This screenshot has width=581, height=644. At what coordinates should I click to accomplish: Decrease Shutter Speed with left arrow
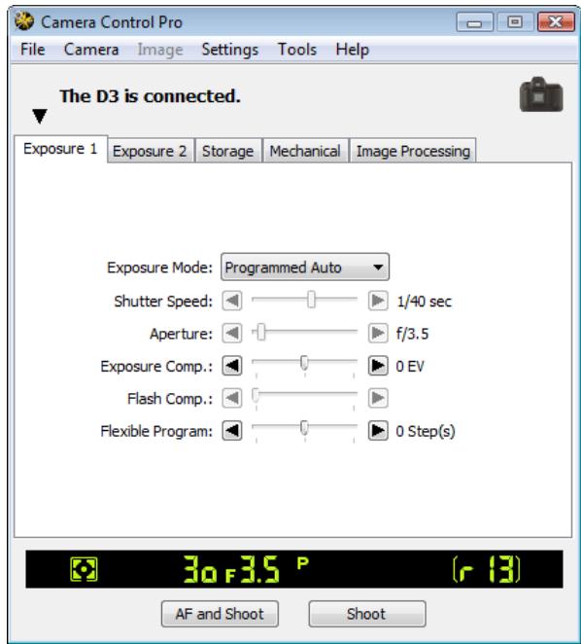point(232,301)
